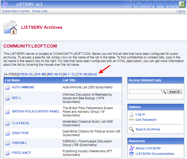Click the info icon beside LISTSERV Documentation

pyautogui.click(x=131, y=154)
